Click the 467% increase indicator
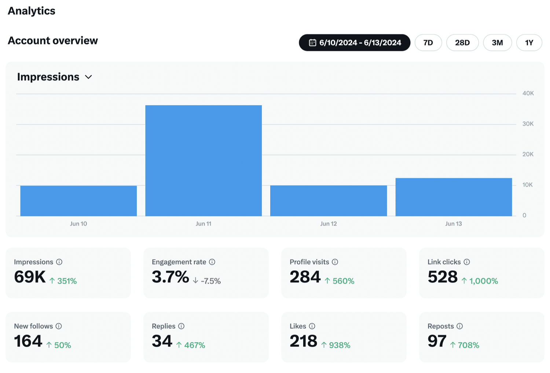550x373 pixels. coord(191,345)
